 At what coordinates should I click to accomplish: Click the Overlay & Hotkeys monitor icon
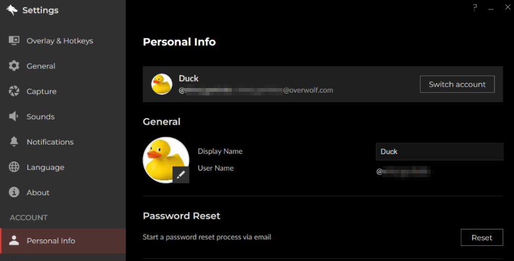coord(14,41)
